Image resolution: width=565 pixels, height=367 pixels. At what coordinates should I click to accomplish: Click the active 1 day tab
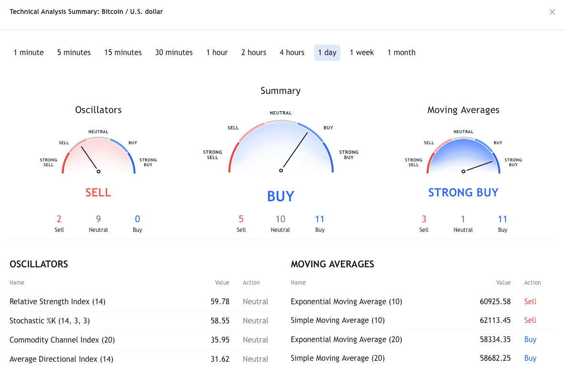[x=327, y=53]
